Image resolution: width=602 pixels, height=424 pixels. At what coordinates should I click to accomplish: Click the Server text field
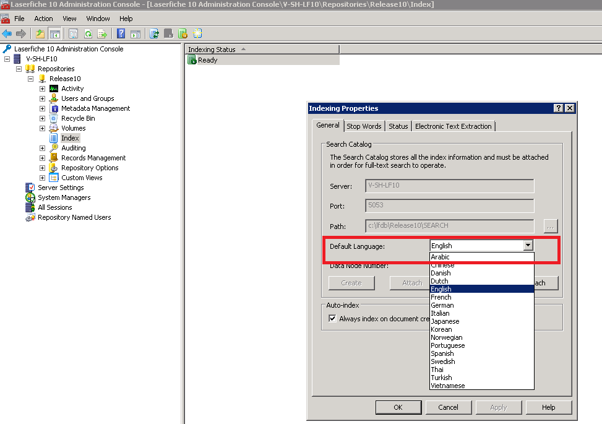click(x=450, y=186)
